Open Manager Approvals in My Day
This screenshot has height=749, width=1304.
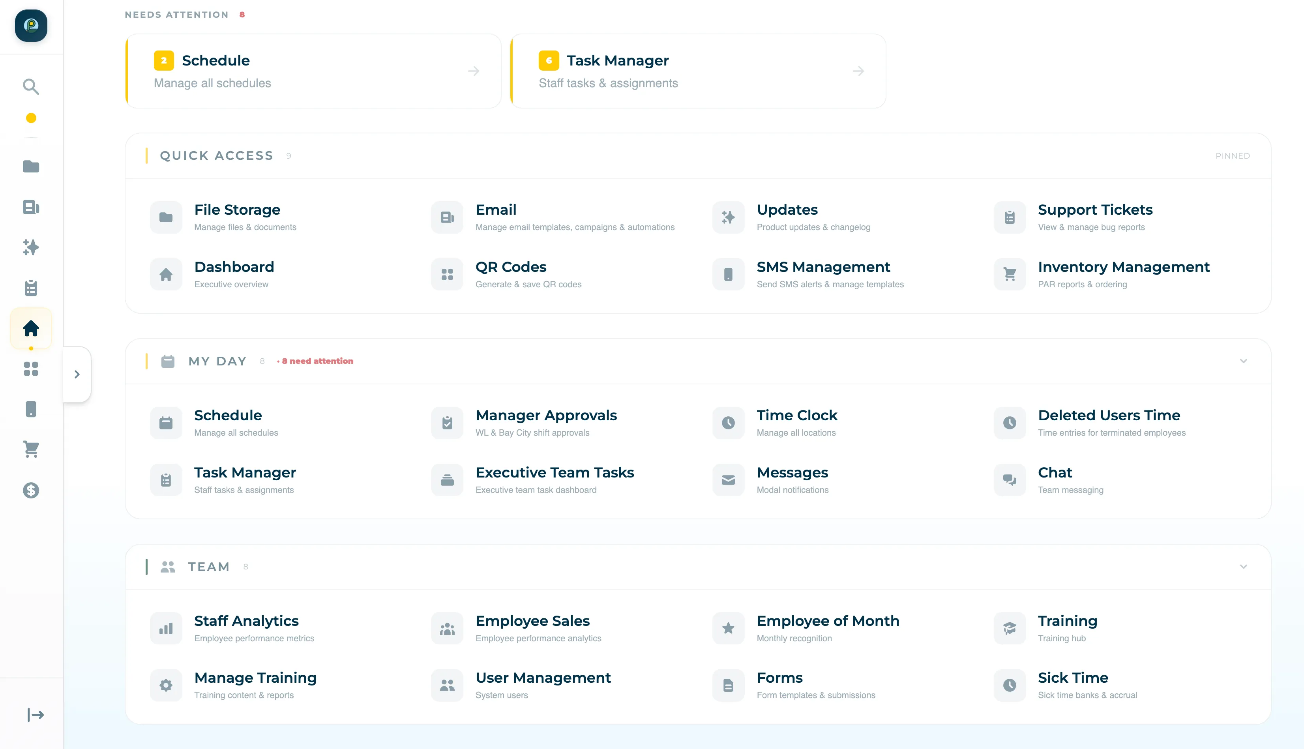tap(545, 416)
